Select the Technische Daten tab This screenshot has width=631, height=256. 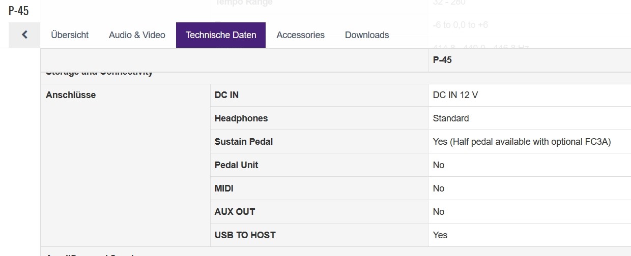tap(221, 35)
